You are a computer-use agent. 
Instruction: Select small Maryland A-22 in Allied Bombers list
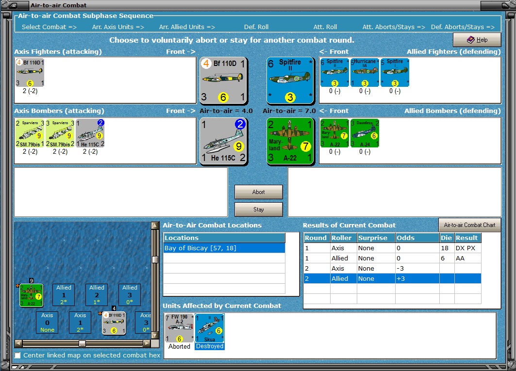tap(334, 133)
